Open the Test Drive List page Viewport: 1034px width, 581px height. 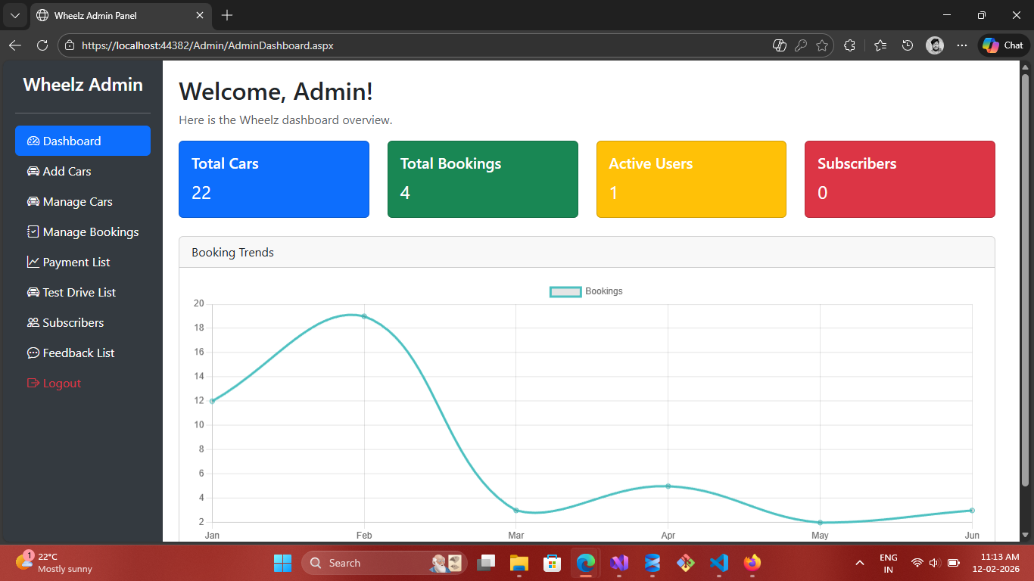click(79, 293)
